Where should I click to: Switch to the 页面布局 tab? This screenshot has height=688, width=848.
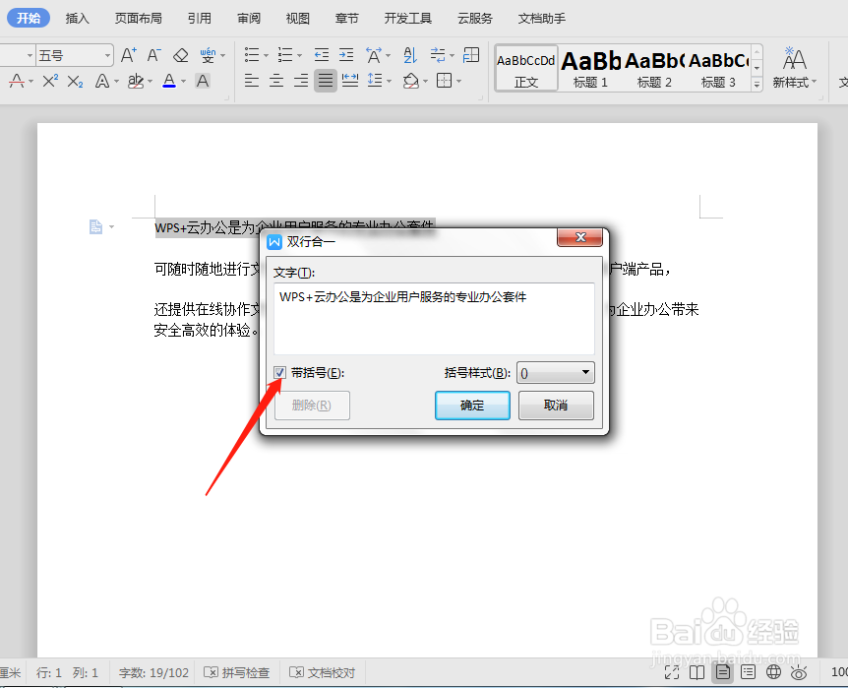coord(138,19)
